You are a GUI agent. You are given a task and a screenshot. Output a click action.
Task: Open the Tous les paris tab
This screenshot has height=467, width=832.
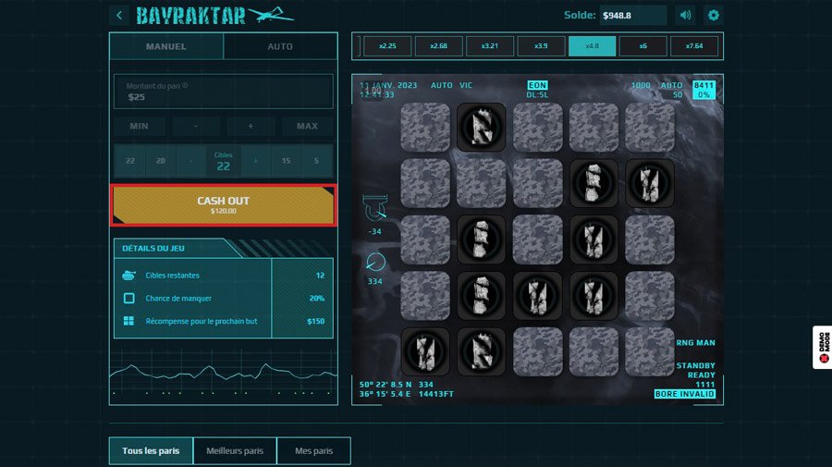(151, 450)
